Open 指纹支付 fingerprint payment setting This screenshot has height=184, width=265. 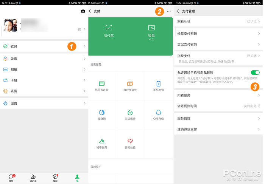[x=218, y=58]
